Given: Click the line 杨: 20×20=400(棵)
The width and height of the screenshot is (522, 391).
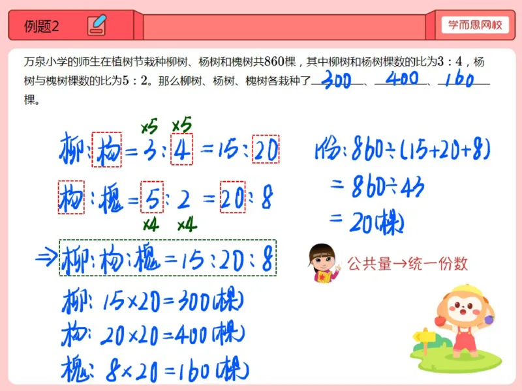Looking at the screenshot, I should (153, 334).
